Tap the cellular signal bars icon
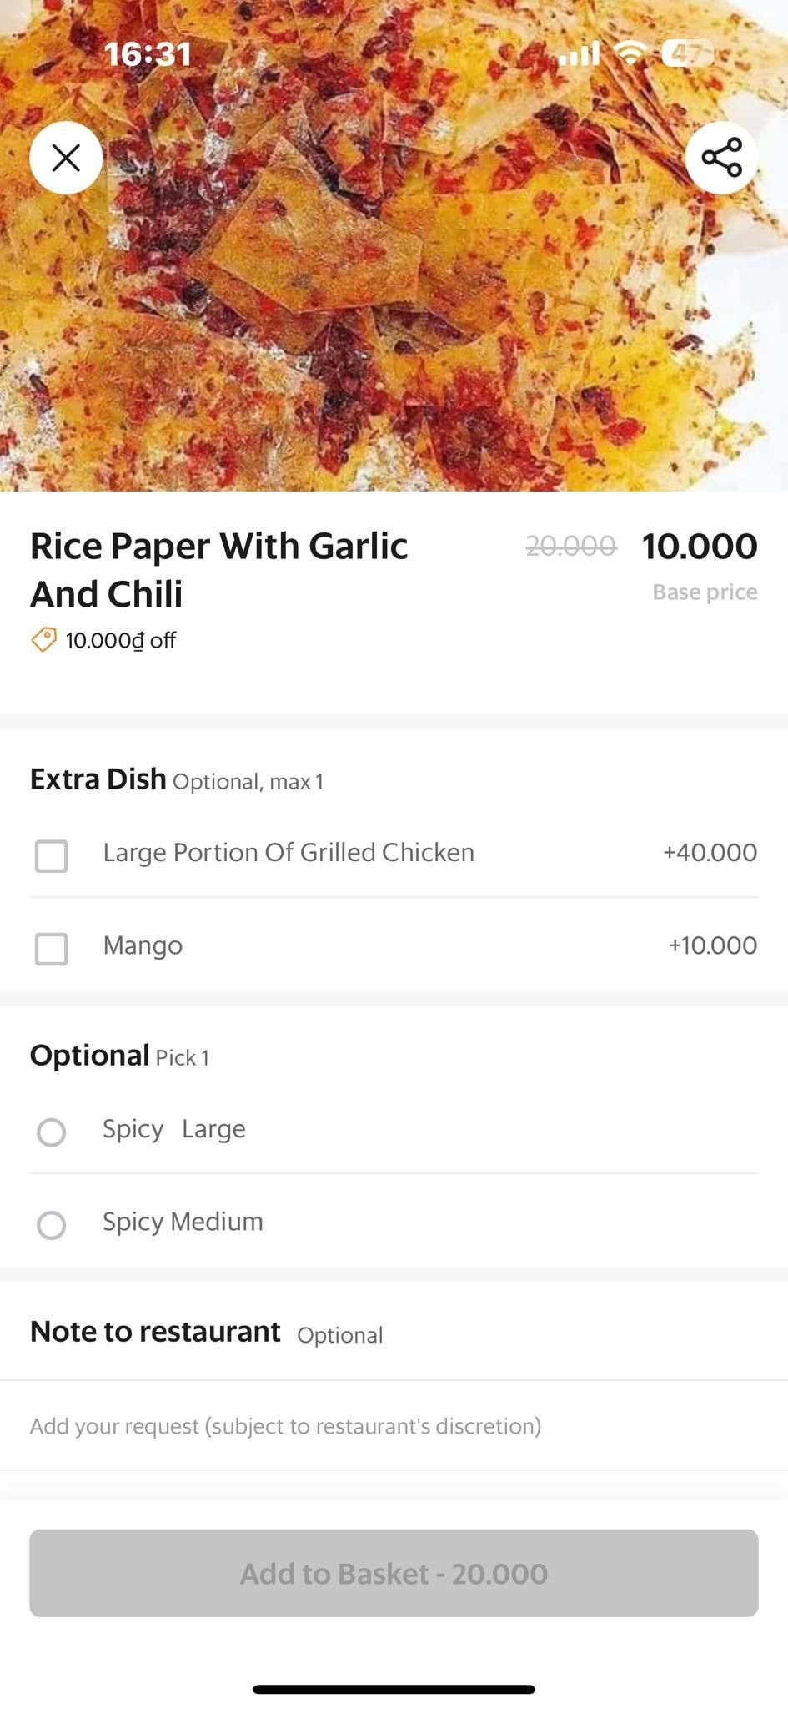This screenshot has width=788, height=1709. coord(580,54)
